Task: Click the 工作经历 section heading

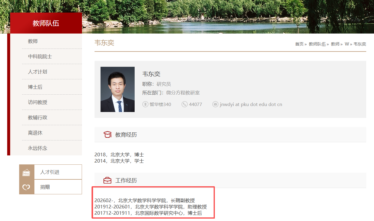Action: pyautogui.click(x=126, y=181)
